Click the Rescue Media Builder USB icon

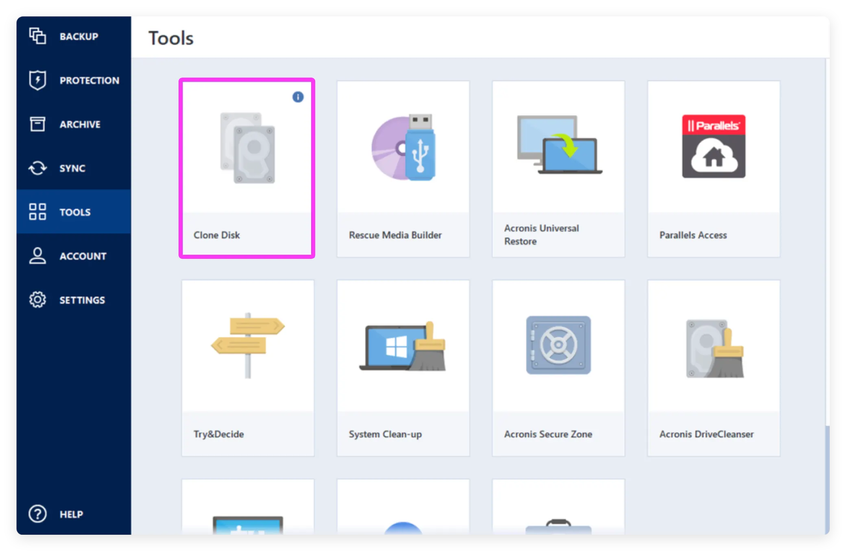pyautogui.click(x=403, y=147)
